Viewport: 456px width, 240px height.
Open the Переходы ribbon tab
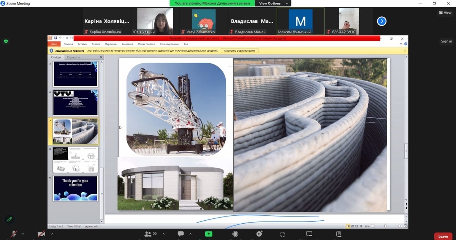pyautogui.click(x=111, y=44)
